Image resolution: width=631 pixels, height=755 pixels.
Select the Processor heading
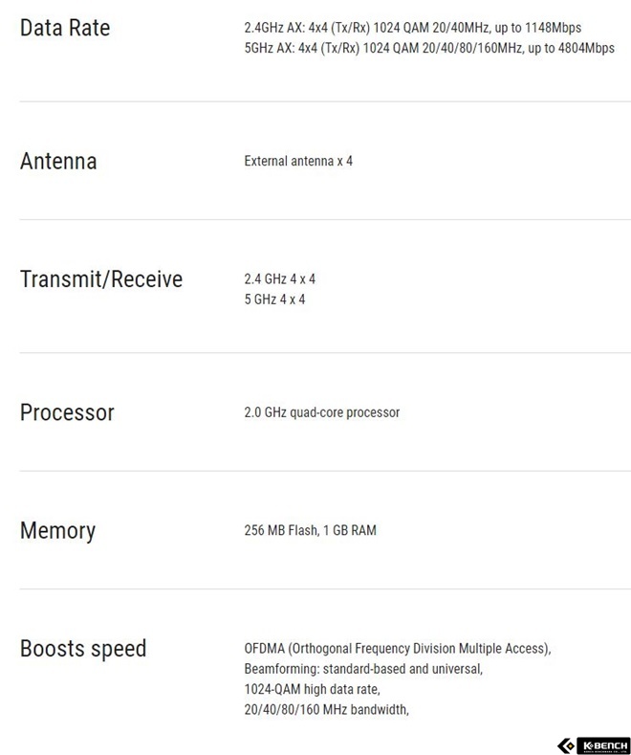tap(67, 412)
